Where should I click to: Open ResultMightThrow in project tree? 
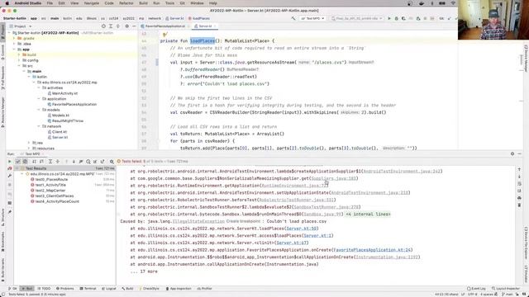(65, 121)
